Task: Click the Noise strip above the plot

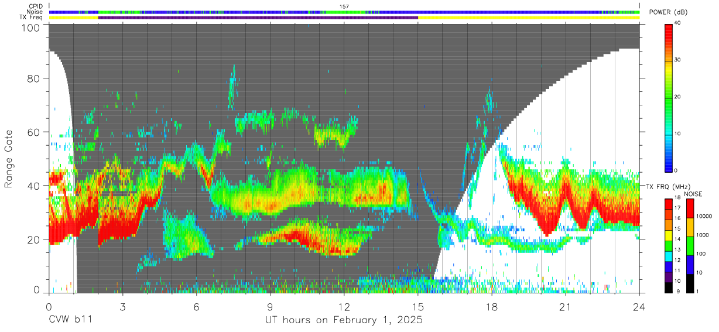Action: click(344, 12)
